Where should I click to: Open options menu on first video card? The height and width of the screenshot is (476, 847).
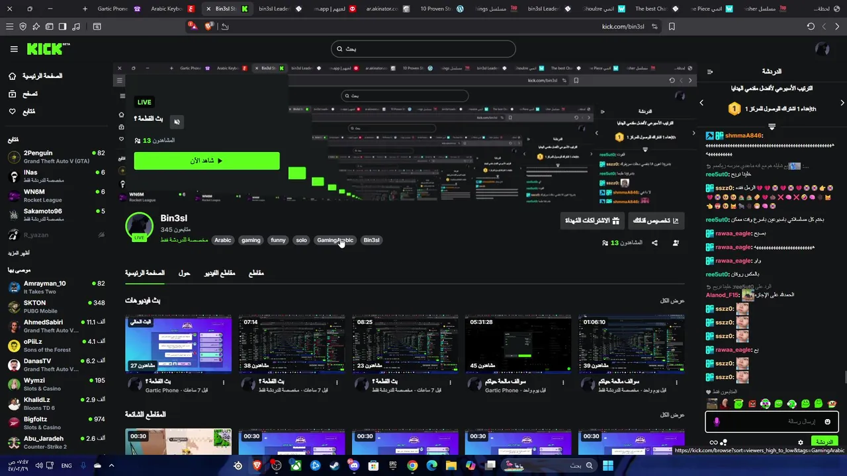click(224, 383)
